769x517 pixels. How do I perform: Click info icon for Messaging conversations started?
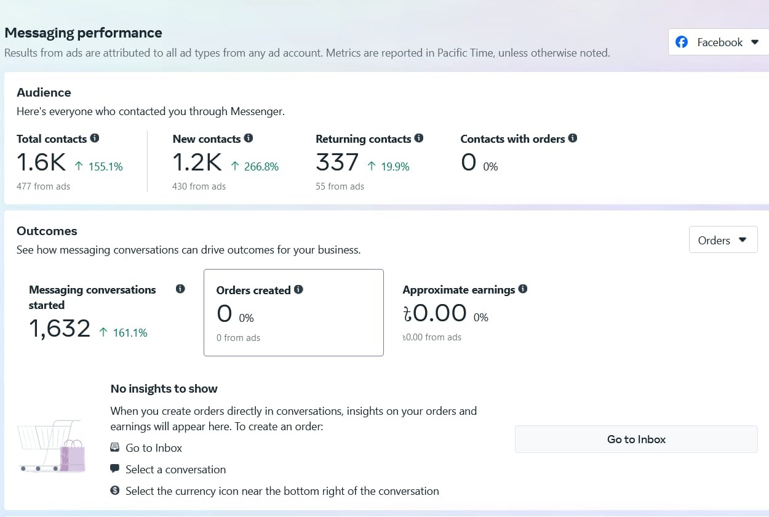pyautogui.click(x=180, y=289)
